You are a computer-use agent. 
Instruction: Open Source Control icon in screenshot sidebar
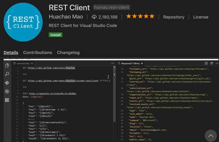(x=7, y=83)
